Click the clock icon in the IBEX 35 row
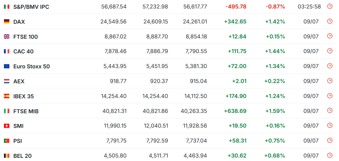 [x=330, y=96]
